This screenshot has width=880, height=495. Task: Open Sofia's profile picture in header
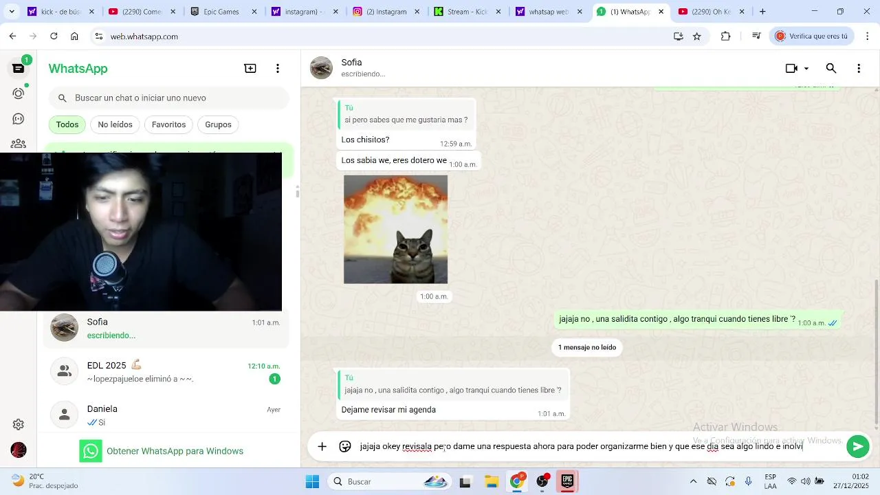click(321, 68)
